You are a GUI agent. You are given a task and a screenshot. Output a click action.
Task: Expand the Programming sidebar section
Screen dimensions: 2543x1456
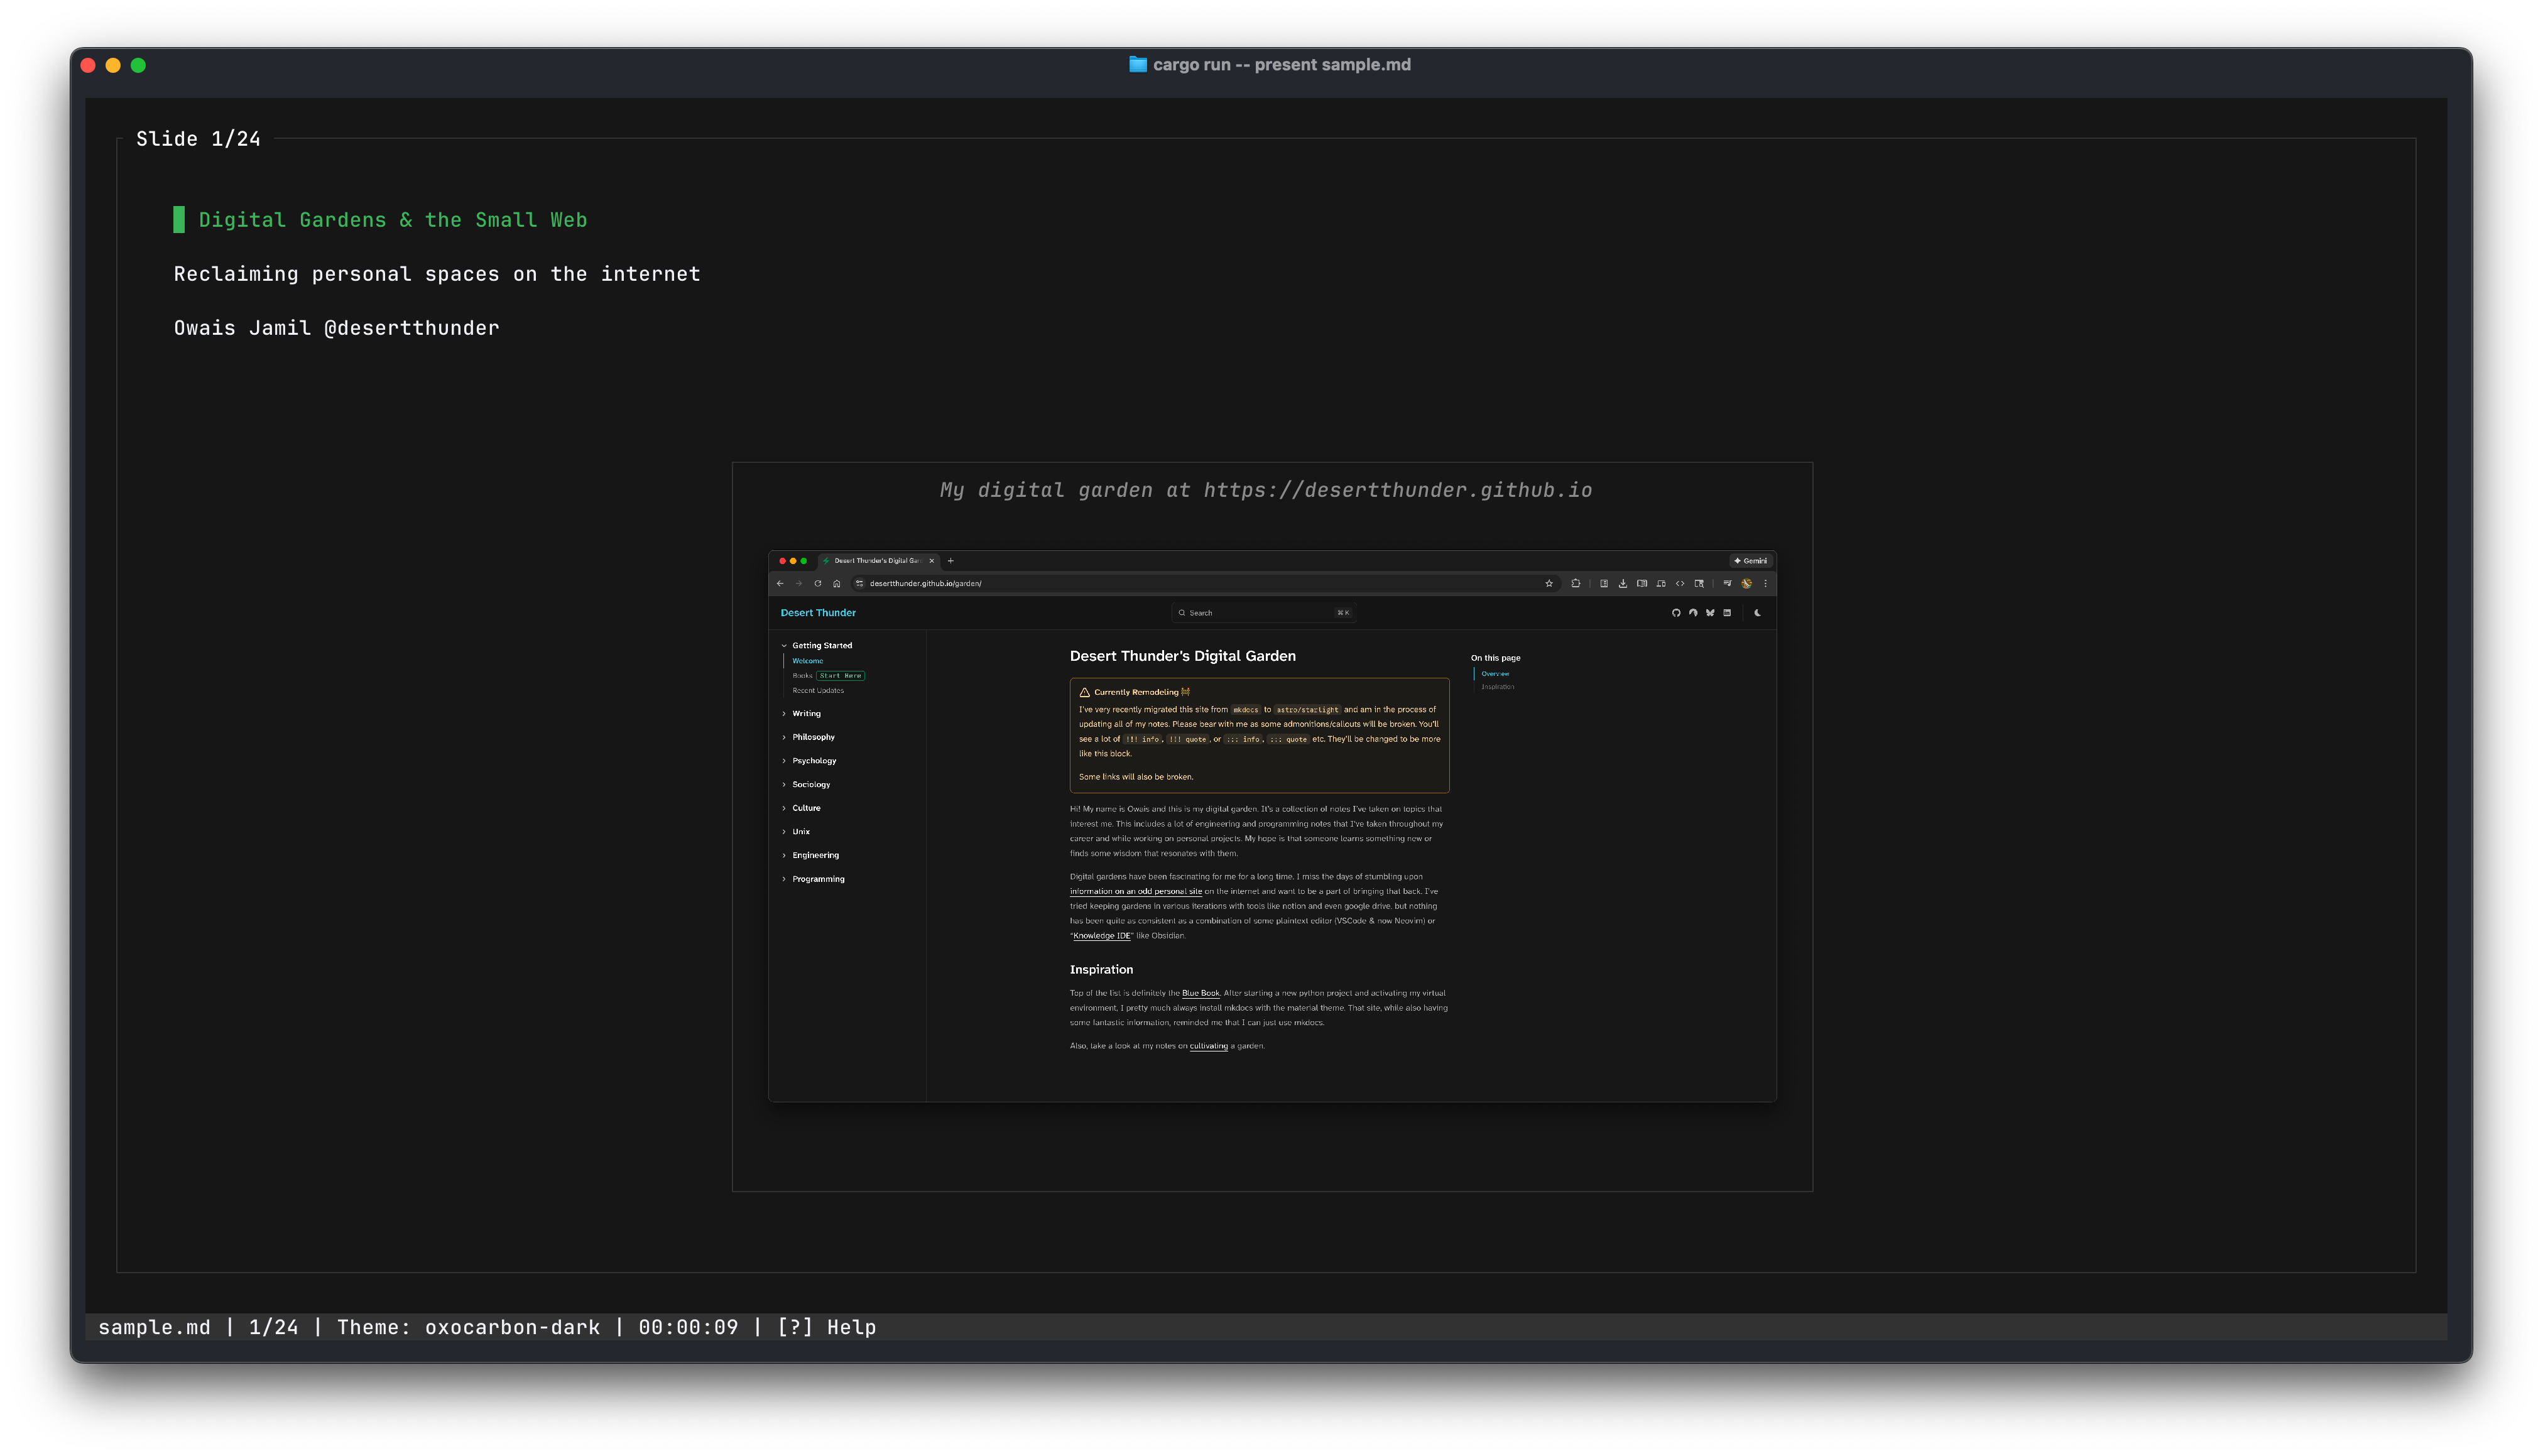818,879
